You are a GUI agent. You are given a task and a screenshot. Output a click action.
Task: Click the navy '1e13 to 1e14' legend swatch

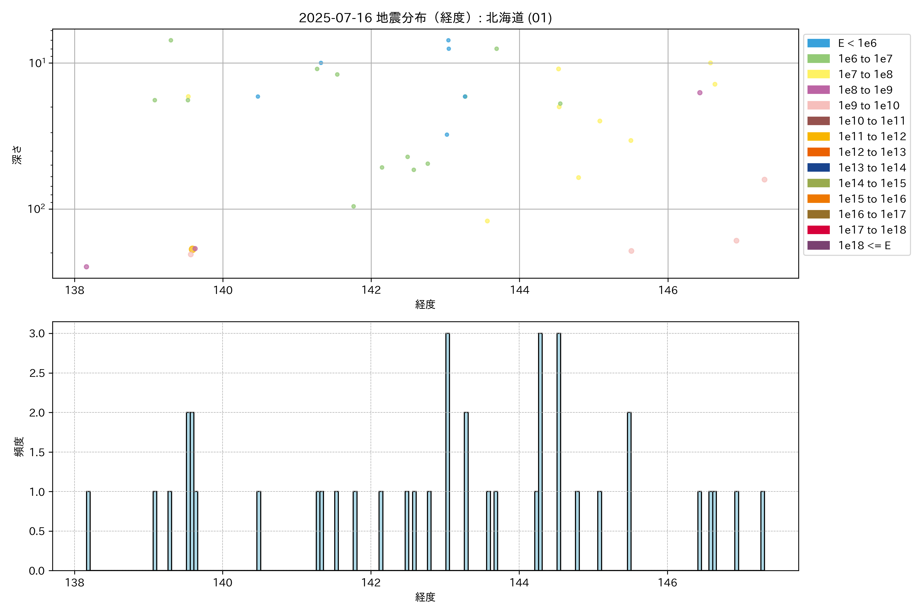[x=818, y=168]
